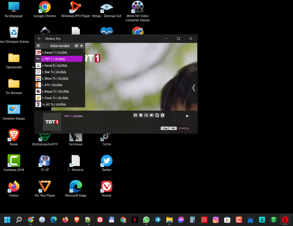Click the download/save stream icon in player controls
The image size is (293, 226).
pos(146,115)
